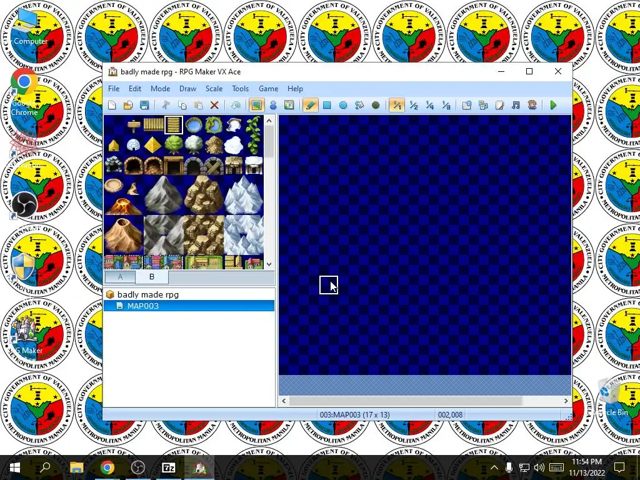
Task: Set map scale to 1/8
Action: tap(446, 105)
